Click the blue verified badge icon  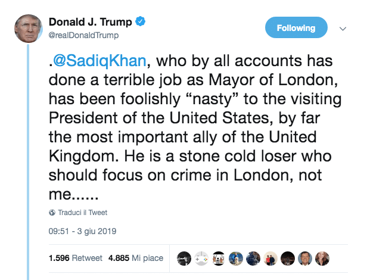pyautogui.click(x=140, y=23)
